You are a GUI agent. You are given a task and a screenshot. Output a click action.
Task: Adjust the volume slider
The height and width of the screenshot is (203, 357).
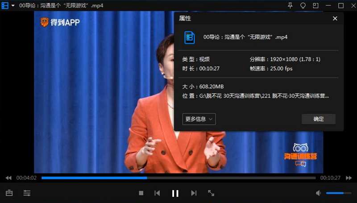338,193
